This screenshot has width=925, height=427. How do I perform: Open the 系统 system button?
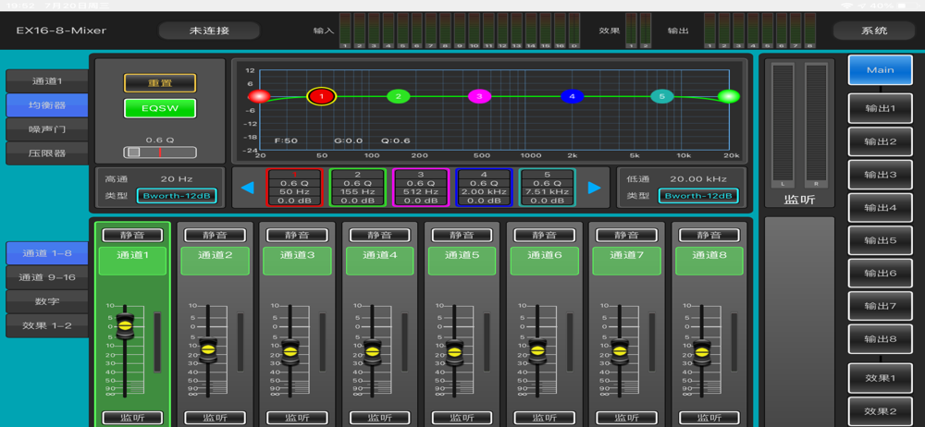pos(874,30)
